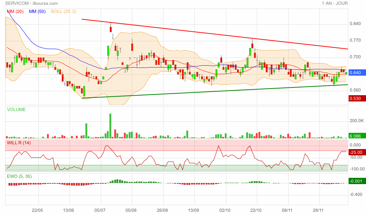Click the 05/08 date axis label

coord(131,210)
